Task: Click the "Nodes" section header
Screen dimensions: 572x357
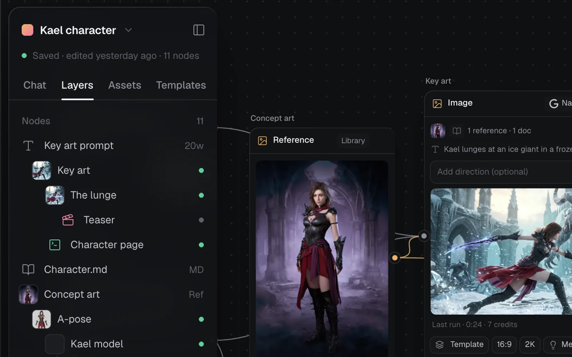Action: [36, 121]
